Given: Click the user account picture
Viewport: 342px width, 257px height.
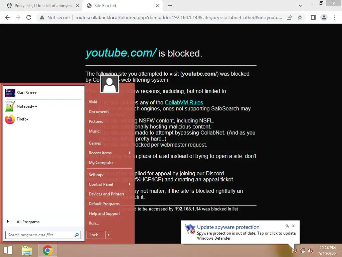Looking at the screenshot, I should (x=110, y=84).
